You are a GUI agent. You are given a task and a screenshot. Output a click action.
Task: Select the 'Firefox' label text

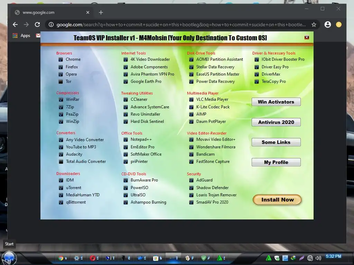coord(72,67)
